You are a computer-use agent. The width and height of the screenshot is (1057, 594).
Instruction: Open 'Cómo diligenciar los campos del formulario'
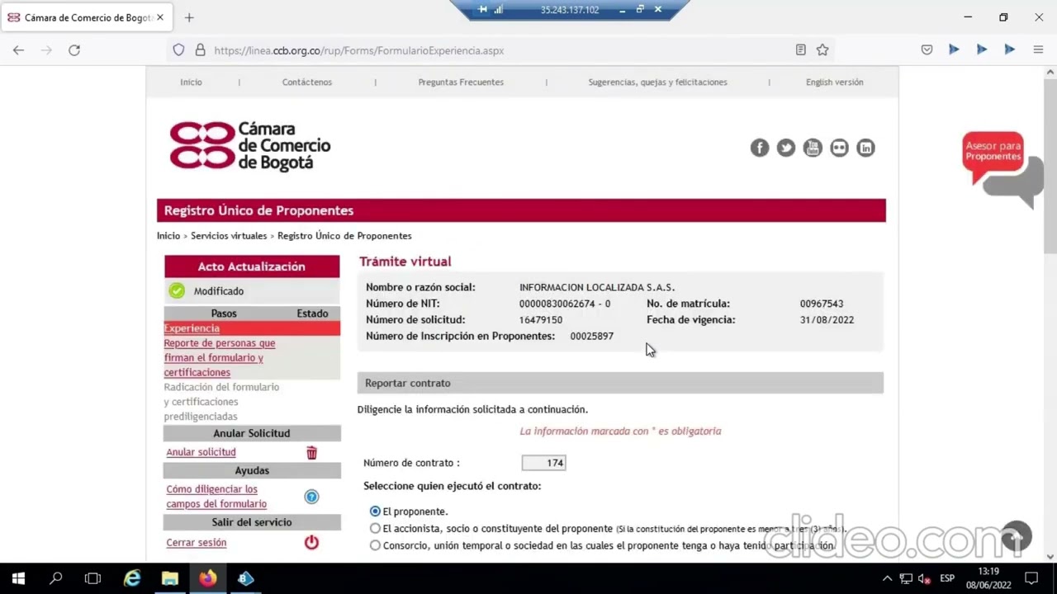tap(216, 497)
